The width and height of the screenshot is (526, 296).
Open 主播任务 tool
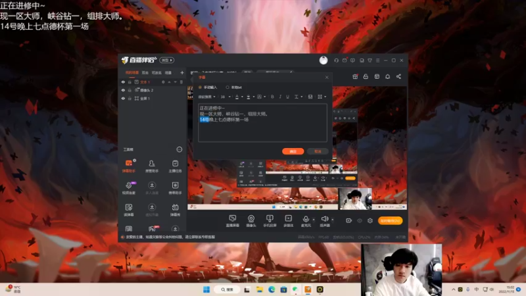point(175,166)
